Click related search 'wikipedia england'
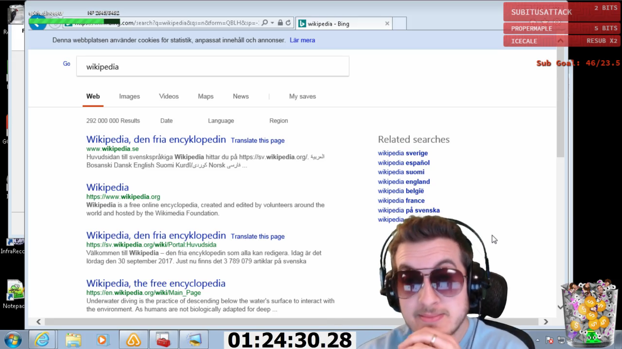622x349 pixels. coord(404,182)
